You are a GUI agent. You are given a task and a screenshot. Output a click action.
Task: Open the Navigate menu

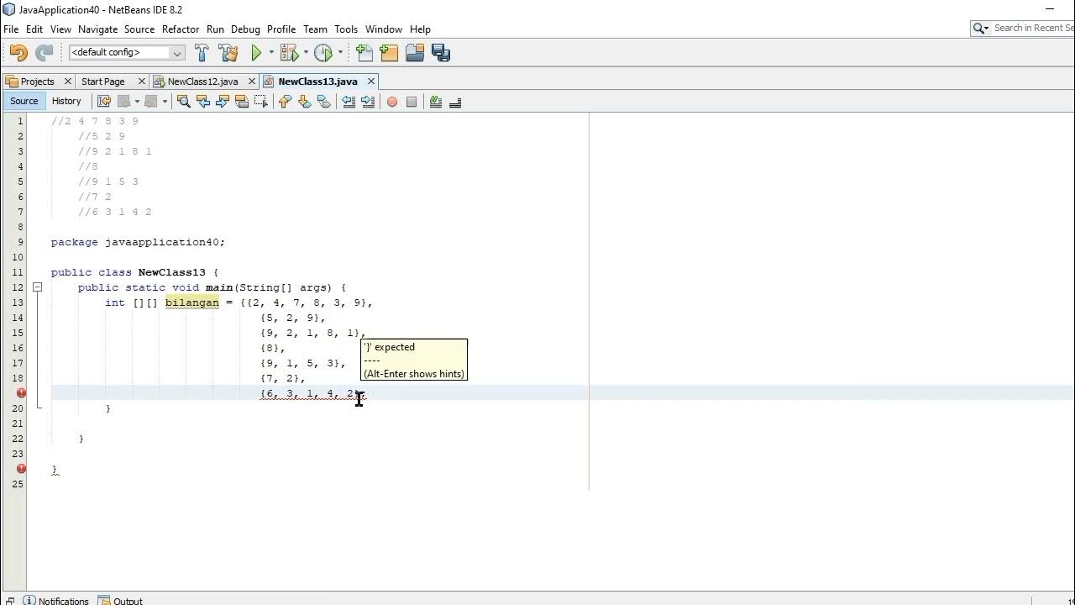(x=98, y=29)
